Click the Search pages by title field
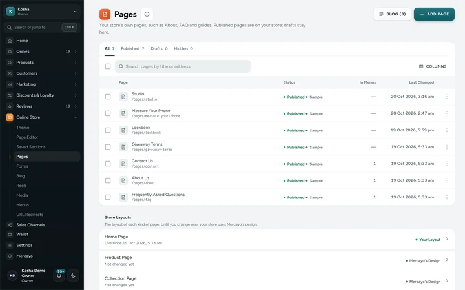This screenshot has width=465, height=290. [183, 66]
